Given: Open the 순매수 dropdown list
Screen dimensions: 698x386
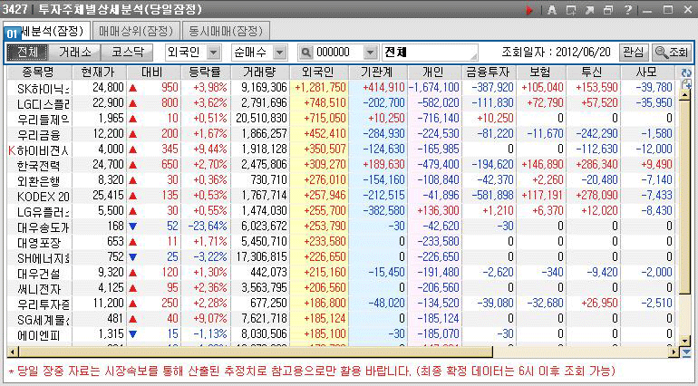Looking at the screenshot, I should point(280,52).
